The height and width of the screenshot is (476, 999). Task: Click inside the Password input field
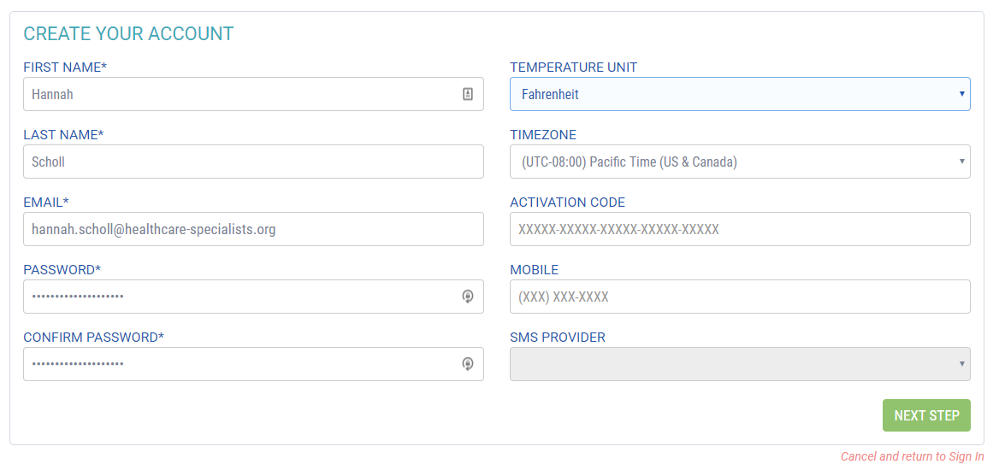pos(239,297)
